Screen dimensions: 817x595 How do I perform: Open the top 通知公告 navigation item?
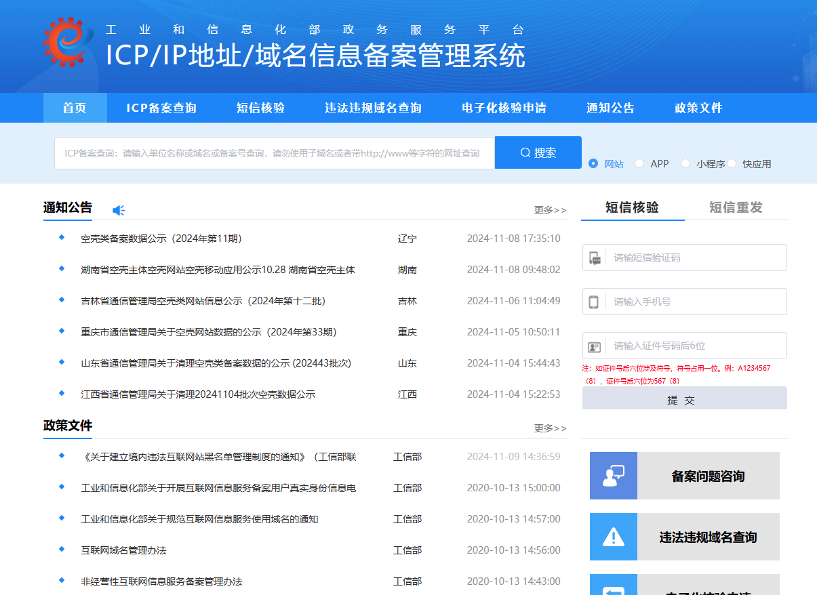(610, 108)
